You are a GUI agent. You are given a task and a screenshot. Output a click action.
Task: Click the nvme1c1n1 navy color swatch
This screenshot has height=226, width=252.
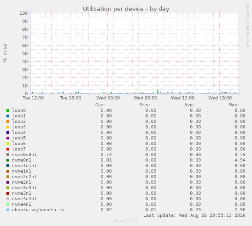point(8,166)
